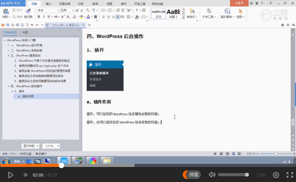Collapse 三、WorPress 登录后台 tree node
Image resolution: width=296 pixels, height=182 pixels.
8,56
